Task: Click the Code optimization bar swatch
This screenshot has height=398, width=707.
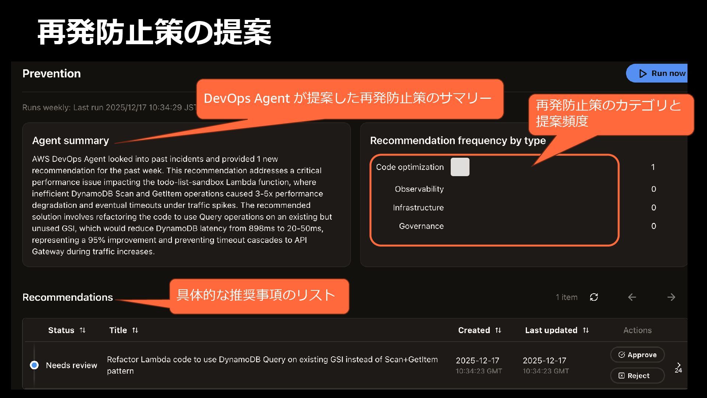Action: pyautogui.click(x=460, y=167)
